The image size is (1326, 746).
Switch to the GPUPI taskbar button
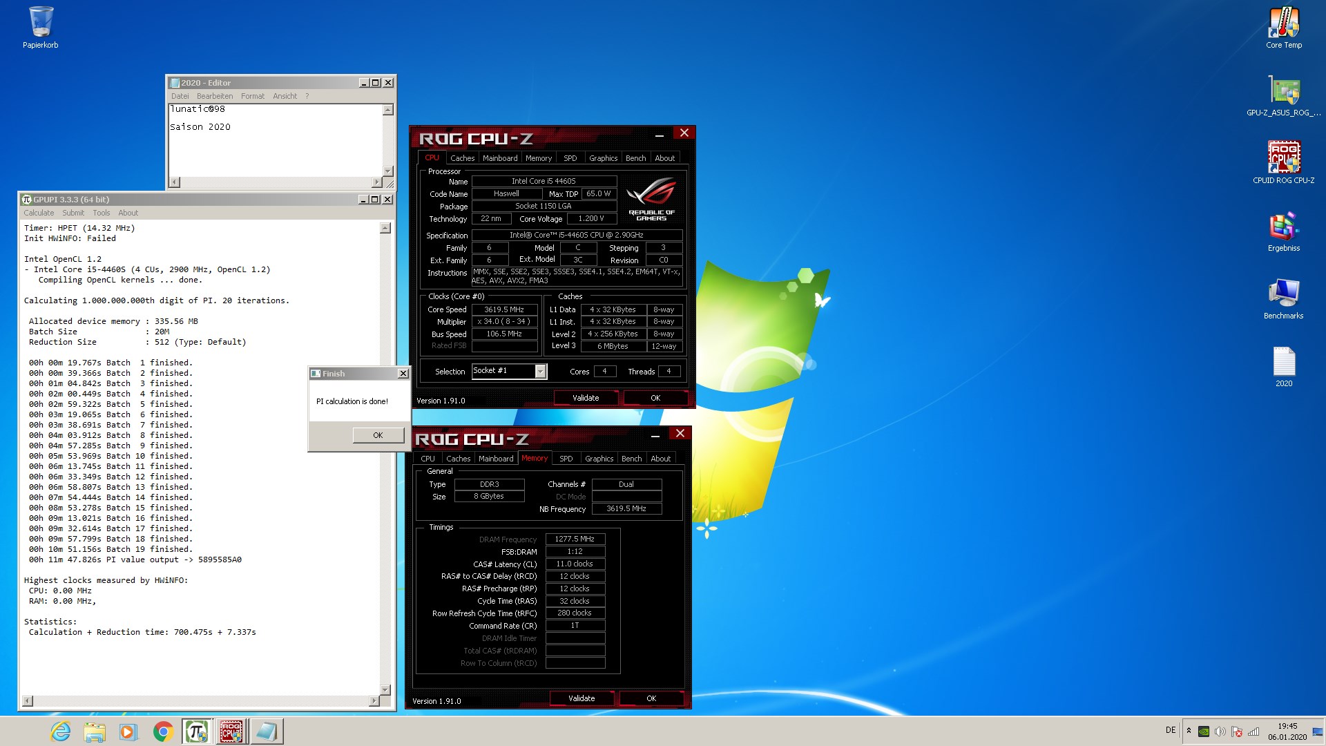[x=197, y=731]
